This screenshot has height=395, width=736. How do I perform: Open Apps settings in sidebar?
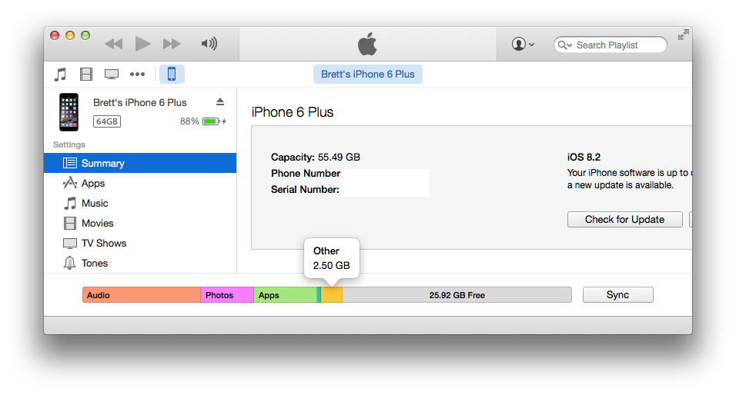click(x=140, y=183)
